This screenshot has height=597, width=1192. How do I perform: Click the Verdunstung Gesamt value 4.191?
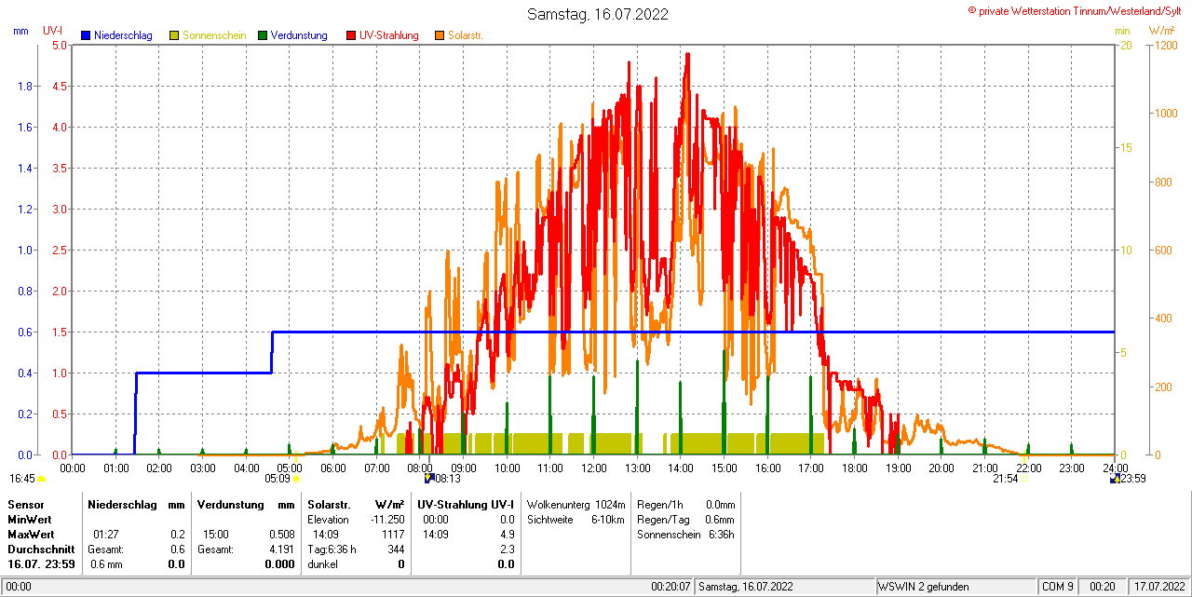282,550
